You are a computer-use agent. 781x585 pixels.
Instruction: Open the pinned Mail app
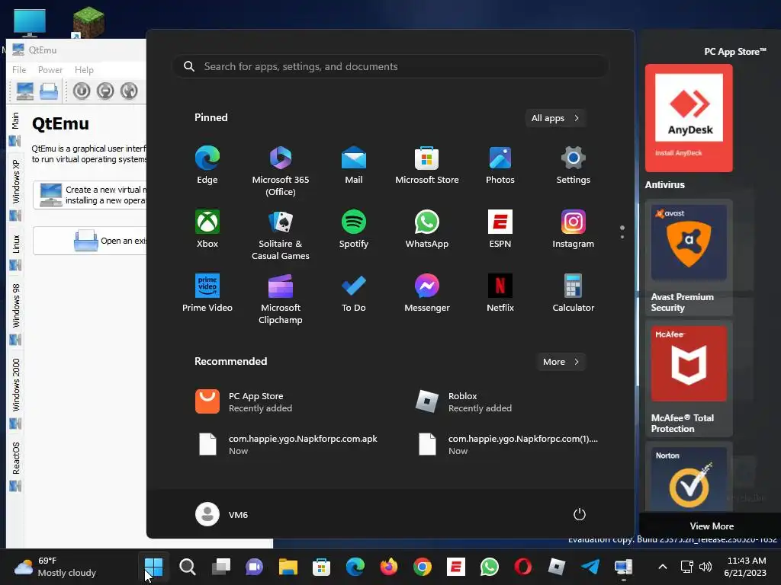pyautogui.click(x=354, y=165)
